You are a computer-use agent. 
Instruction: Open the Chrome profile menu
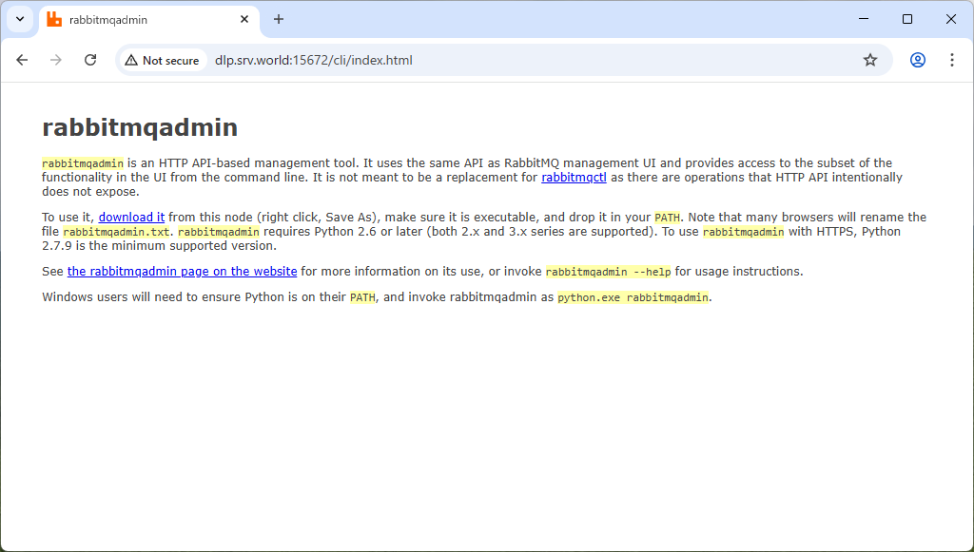pyautogui.click(x=917, y=60)
